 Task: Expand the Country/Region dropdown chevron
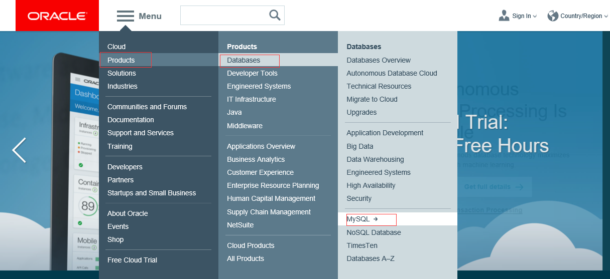pyautogui.click(x=606, y=17)
